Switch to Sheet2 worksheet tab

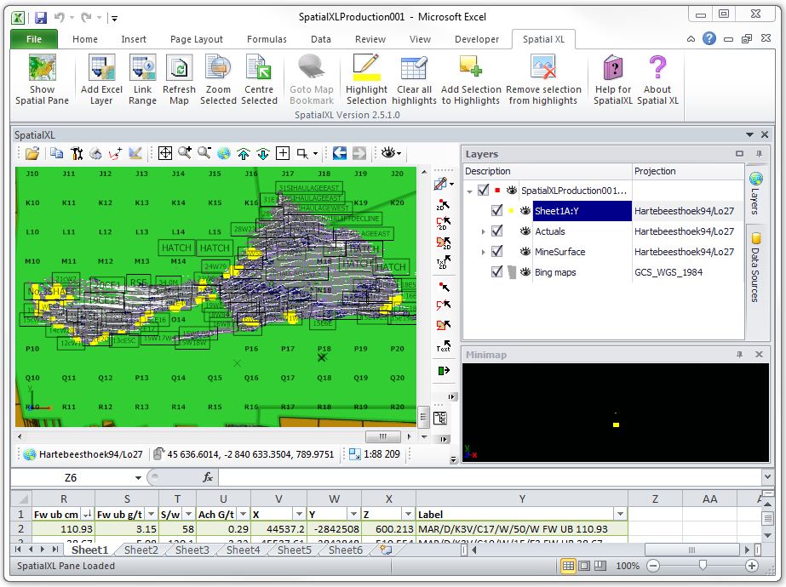coord(141,550)
